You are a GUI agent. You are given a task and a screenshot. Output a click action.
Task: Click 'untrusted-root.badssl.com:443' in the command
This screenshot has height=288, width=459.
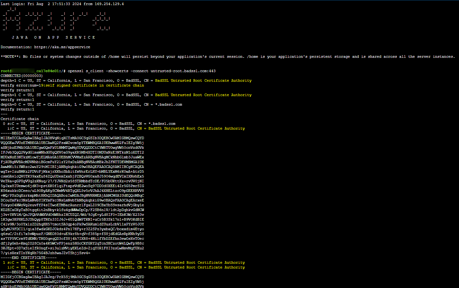coord(183,71)
